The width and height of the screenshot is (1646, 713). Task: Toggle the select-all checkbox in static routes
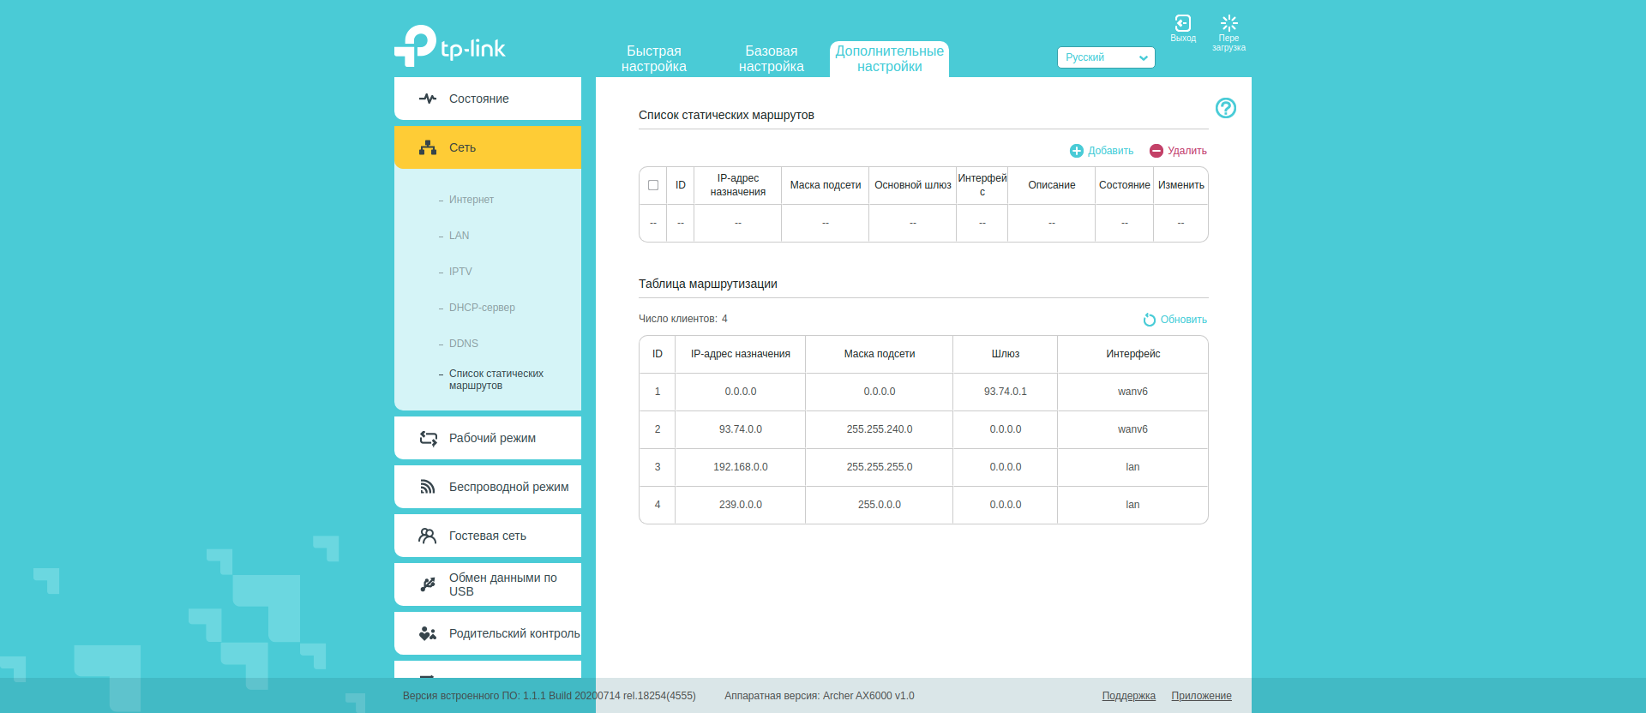tap(653, 185)
